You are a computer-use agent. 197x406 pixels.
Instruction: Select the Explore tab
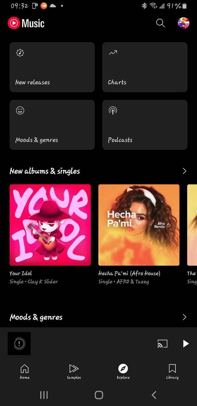(x=123, y=371)
